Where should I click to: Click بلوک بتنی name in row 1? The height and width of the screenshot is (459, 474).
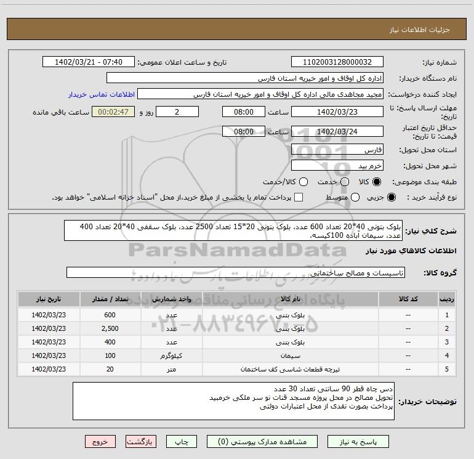click(290, 315)
